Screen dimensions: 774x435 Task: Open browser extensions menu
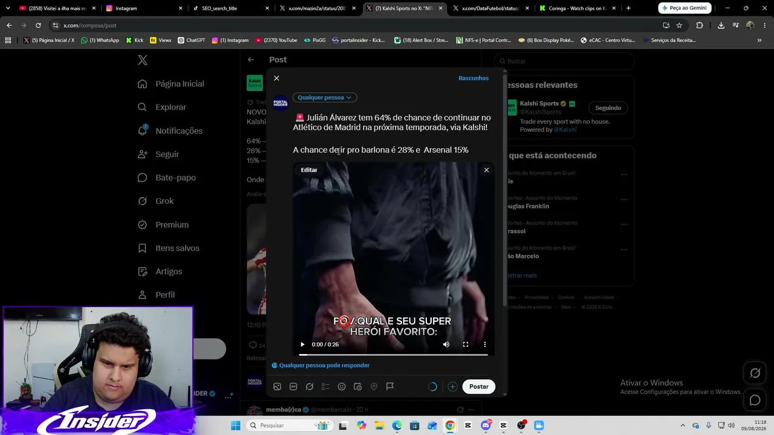click(700, 25)
